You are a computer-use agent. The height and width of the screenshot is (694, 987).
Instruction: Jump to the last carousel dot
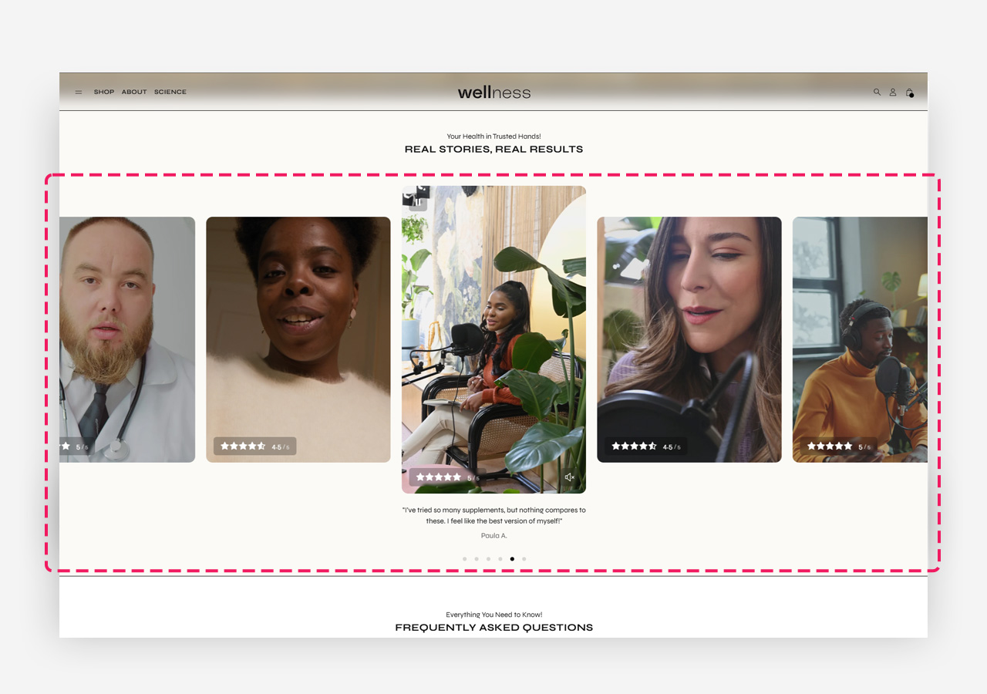(x=524, y=559)
